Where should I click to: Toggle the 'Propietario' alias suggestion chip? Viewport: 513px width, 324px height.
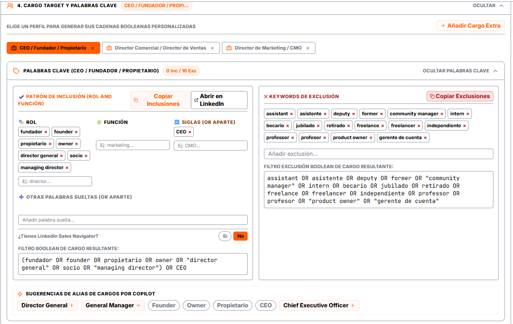click(232, 305)
